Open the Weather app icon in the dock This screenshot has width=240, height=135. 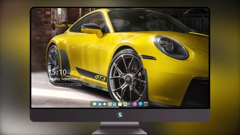(x=100, y=104)
